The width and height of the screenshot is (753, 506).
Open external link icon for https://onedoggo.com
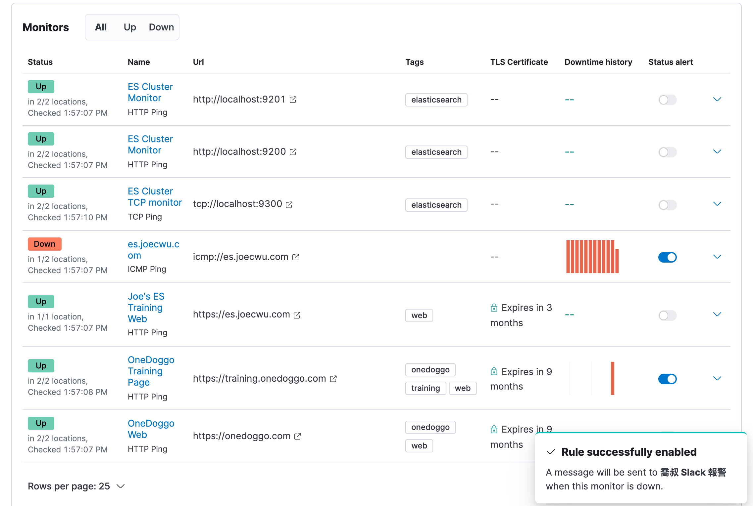[x=297, y=436]
